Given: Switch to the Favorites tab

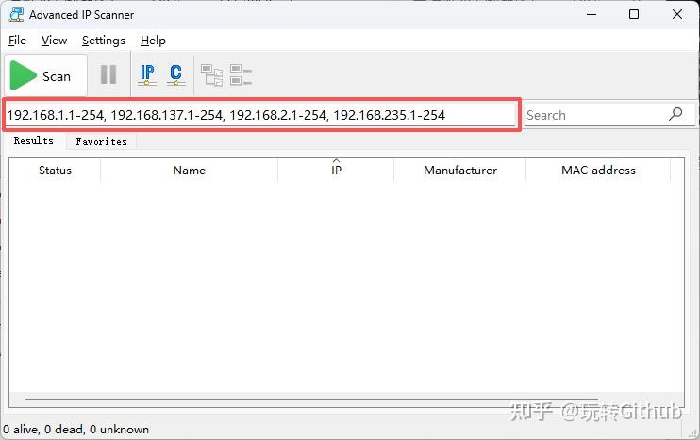Looking at the screenshot, I should click(x=101, y=141).
